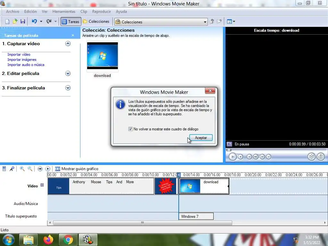328x246 pixels.
Task: Open the Views dropdown in the toolbar
Action: (231, 21)
